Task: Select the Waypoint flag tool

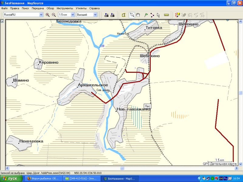Action: 146,15
